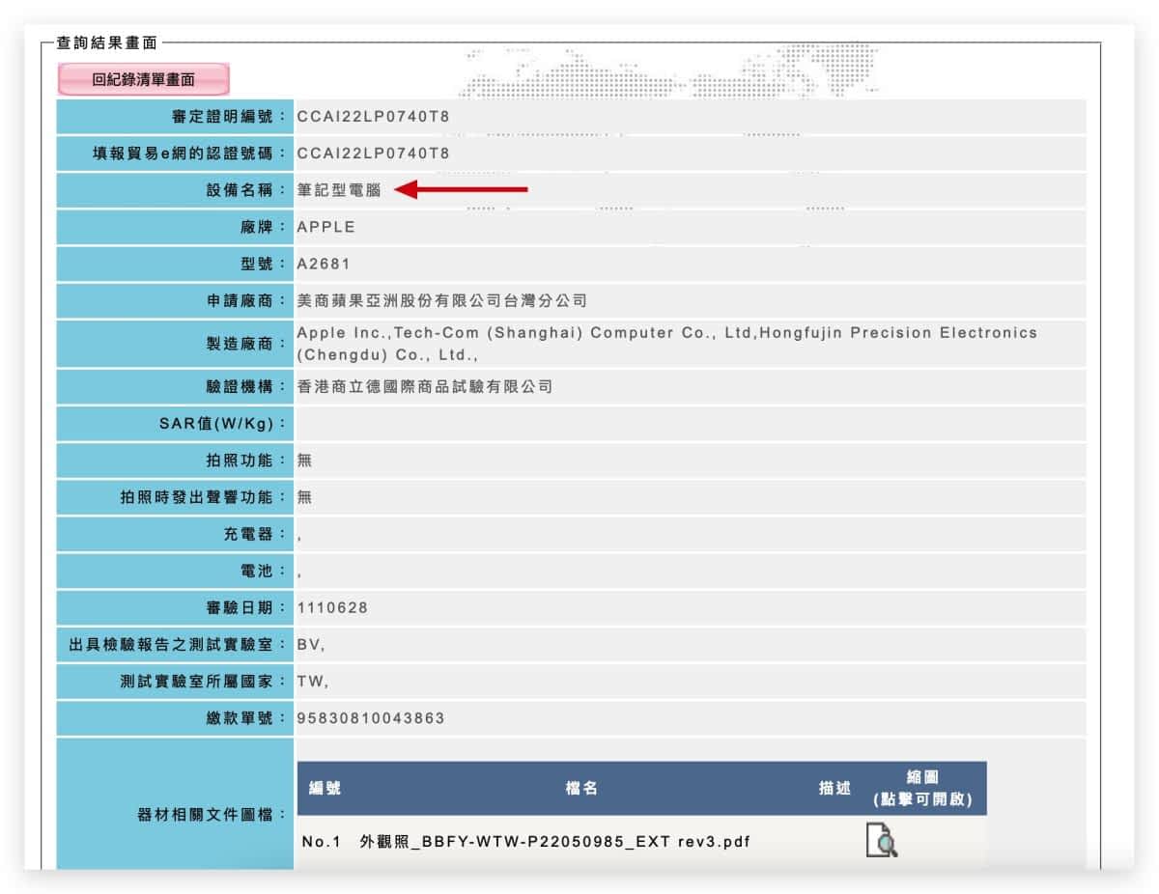This screenshot has width=1159, height=894.
Task: Click the red arrow pointing to 筆記型電腦
Action: tap(462, 190)
